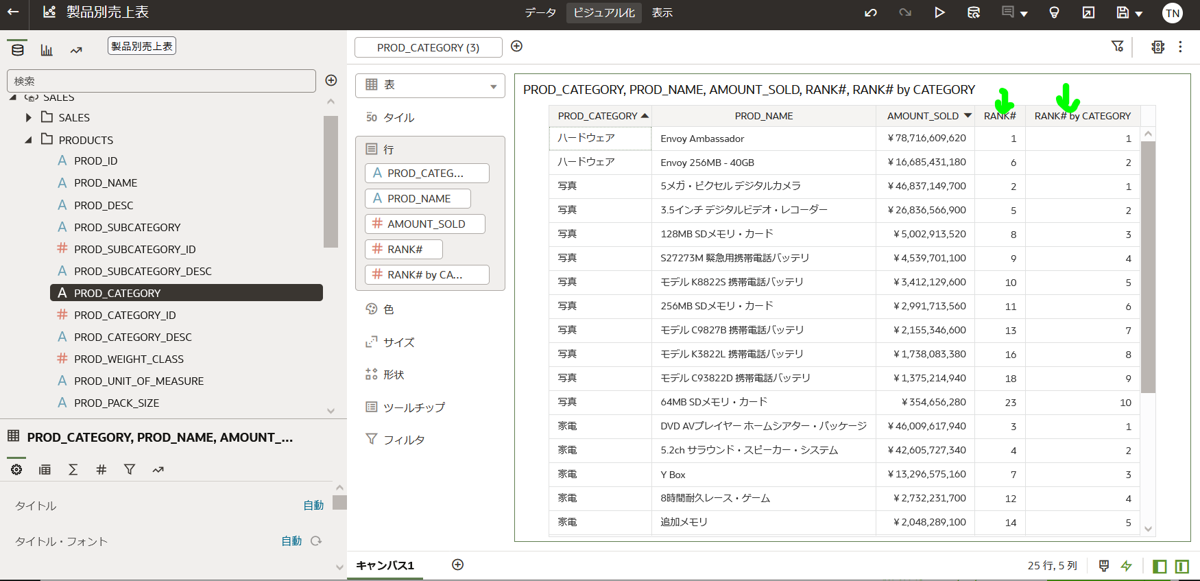Open the dataset refresh icon in header
The image size is (1200, 581).
(x=974, y=12)
